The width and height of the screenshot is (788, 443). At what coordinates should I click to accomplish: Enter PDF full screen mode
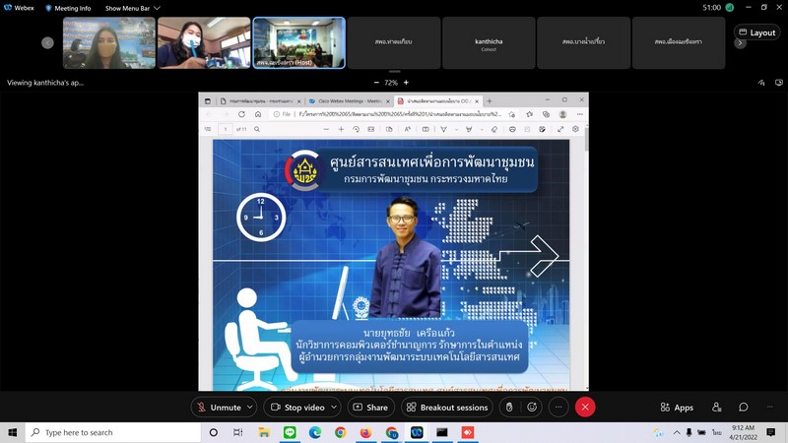560,130
